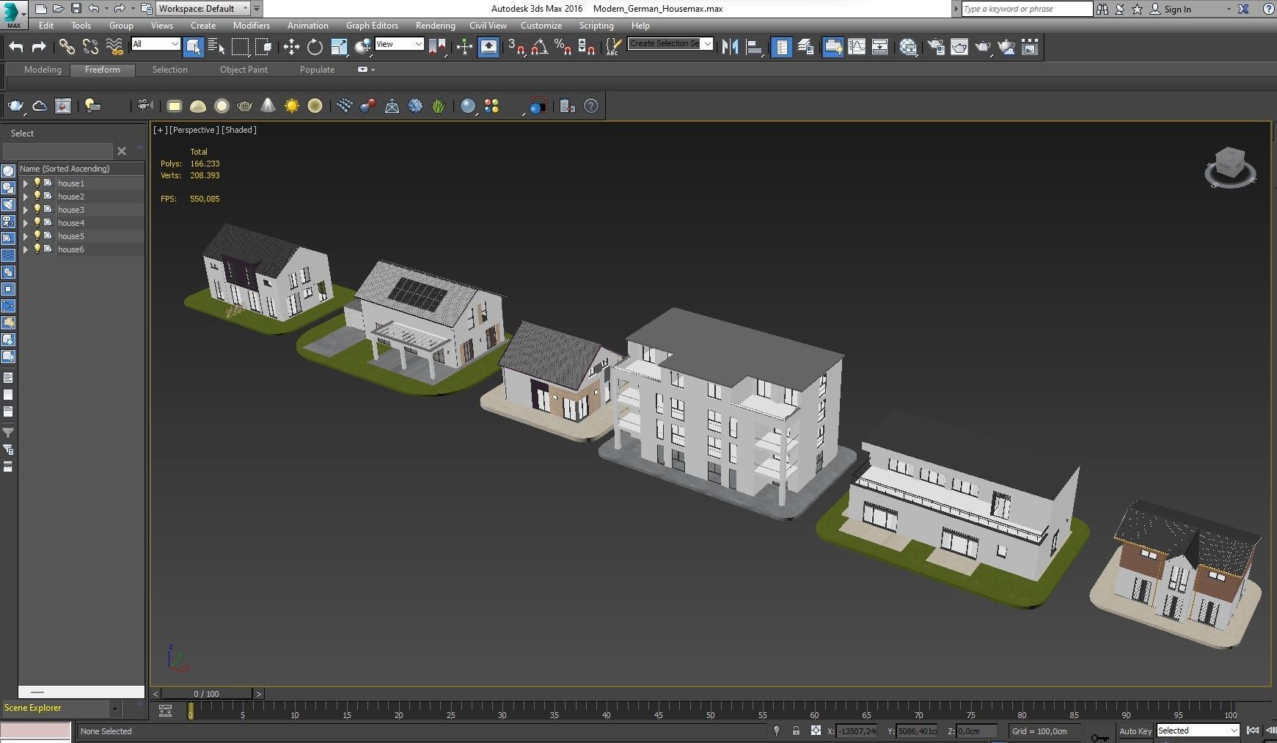1277x743 pixels.
Task: Toggle house1 visibility lightbulb
Action: pyautogui.click(x=37, y=183)
